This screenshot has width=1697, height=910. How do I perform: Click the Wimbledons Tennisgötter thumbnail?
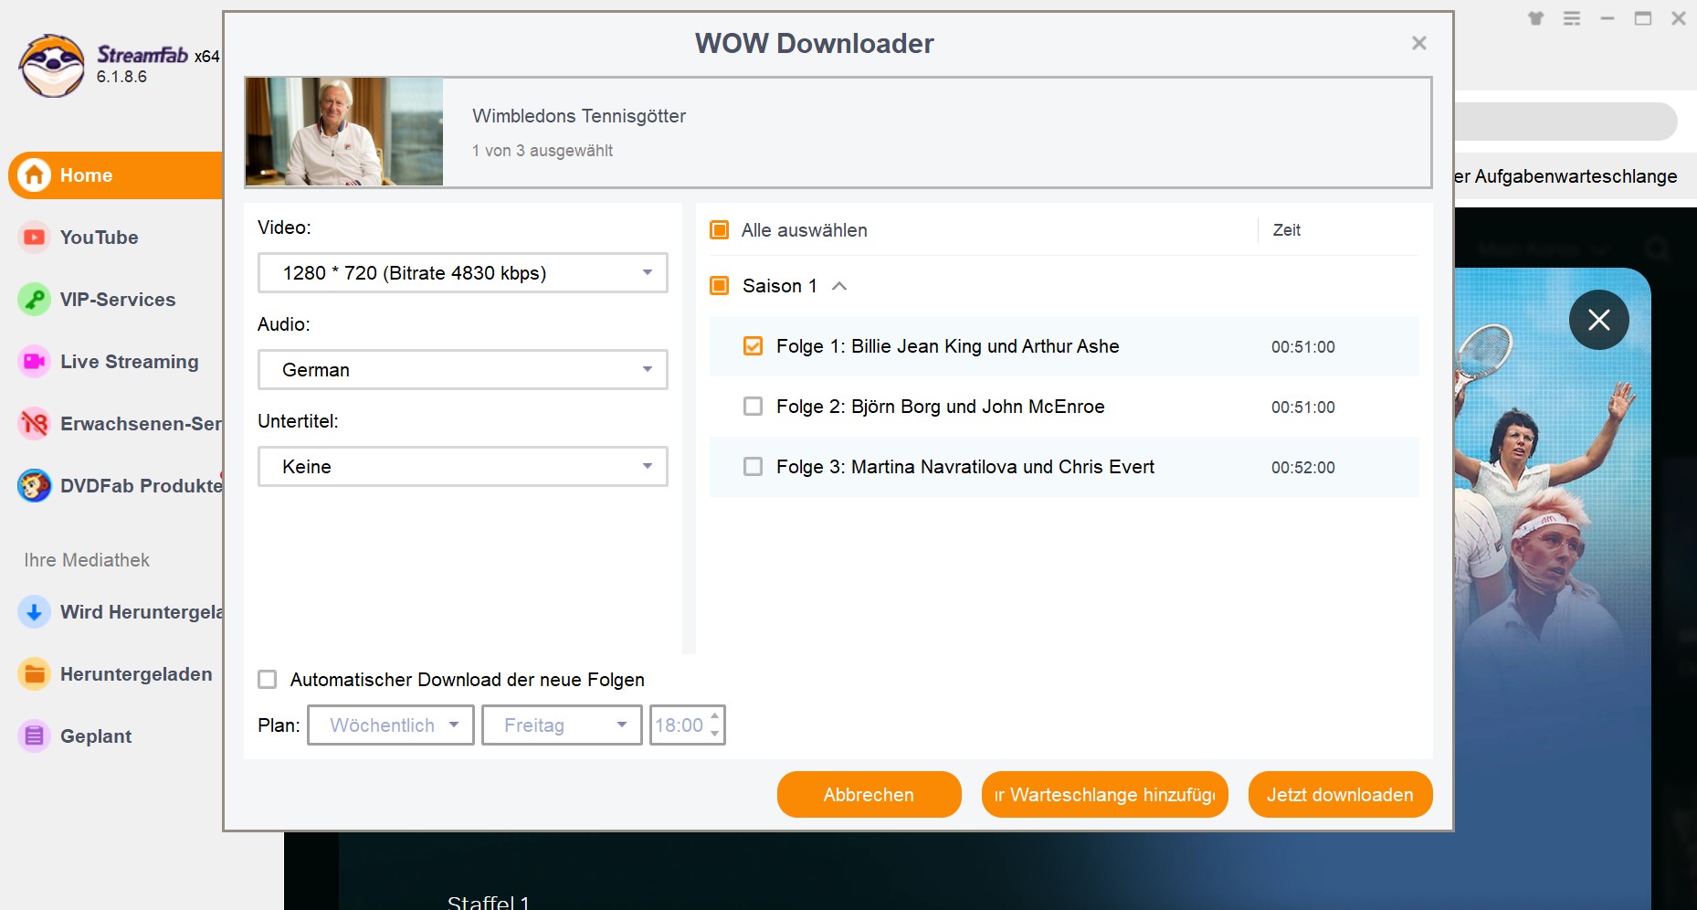pyautogui.click(x=344, y=132)
